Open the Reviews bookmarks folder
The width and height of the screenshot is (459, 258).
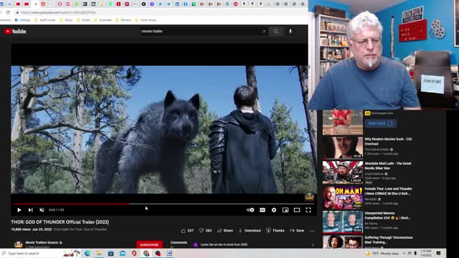[x=123, y=20]
